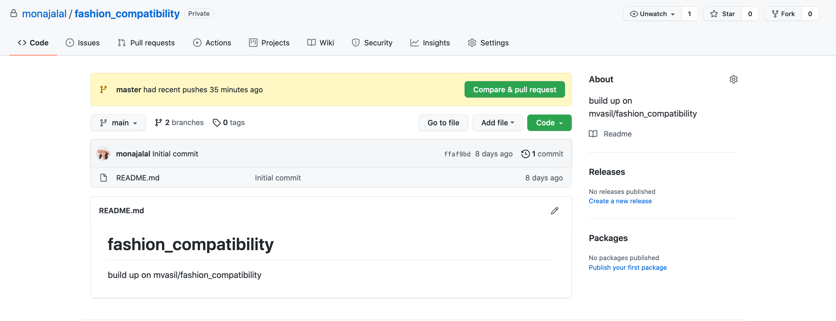Open the Pull requests tab
Screen dimensions: 836x321
click(146, 43)
